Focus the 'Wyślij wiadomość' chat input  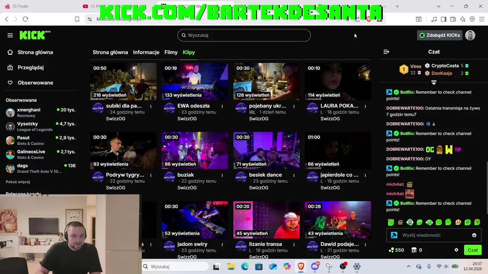433,235
